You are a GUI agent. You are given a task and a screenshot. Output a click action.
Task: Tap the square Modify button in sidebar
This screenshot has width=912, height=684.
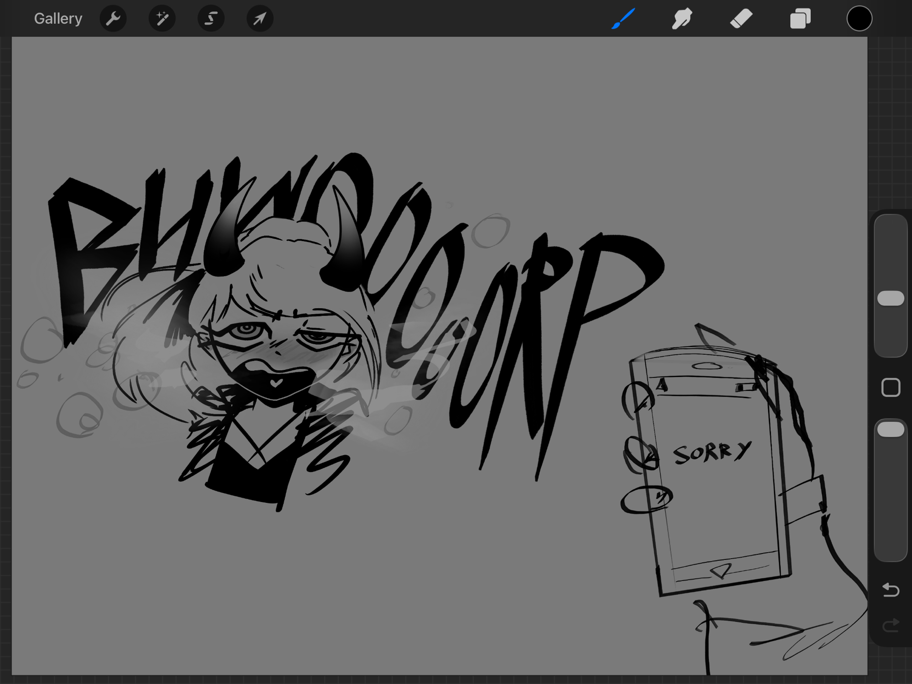891,388
